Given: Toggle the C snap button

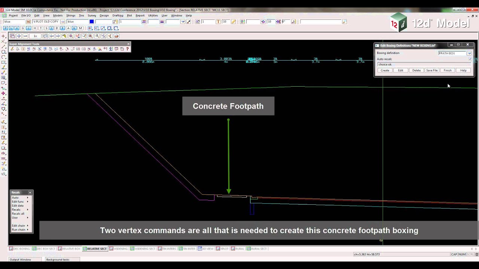Looking at the screenshot, I should tap(28, 28).
